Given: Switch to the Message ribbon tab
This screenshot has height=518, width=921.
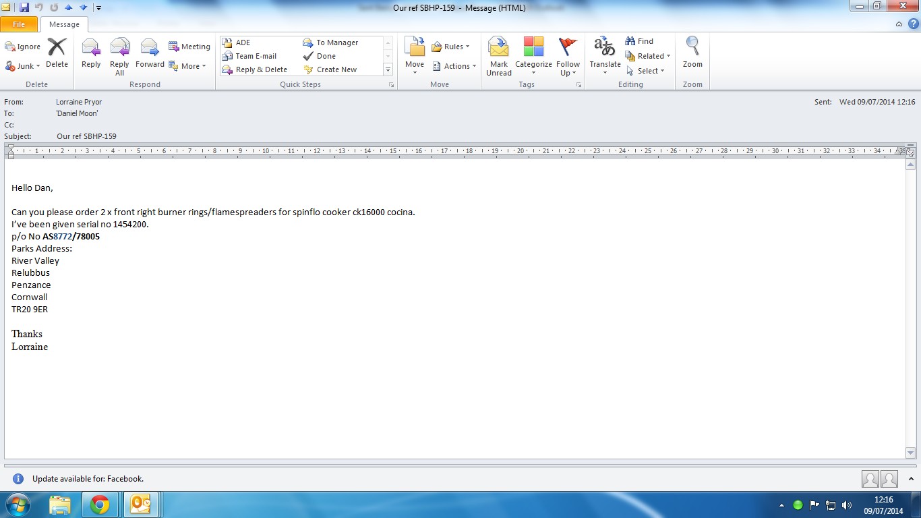Looking at the screenshot, I should click(64, 24).
